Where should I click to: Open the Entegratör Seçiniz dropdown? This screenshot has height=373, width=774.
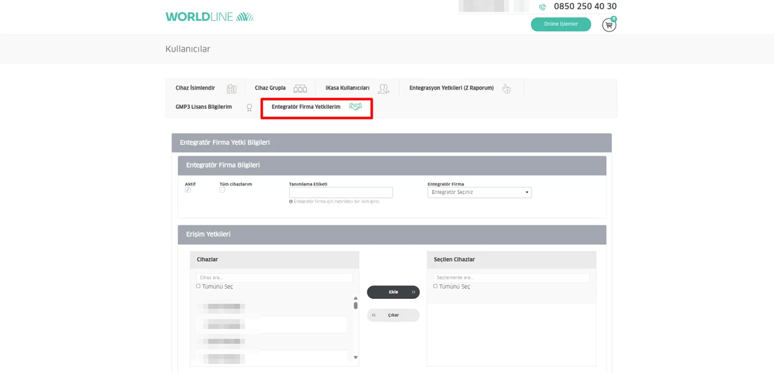point(479,192)
